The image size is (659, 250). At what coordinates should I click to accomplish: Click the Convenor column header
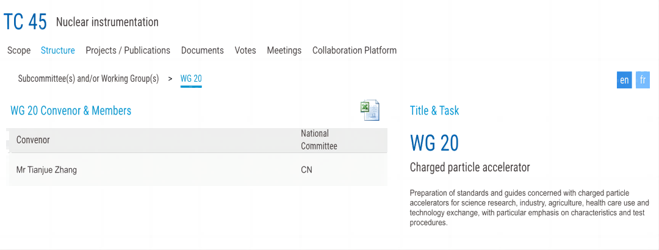tap(33, 140)
